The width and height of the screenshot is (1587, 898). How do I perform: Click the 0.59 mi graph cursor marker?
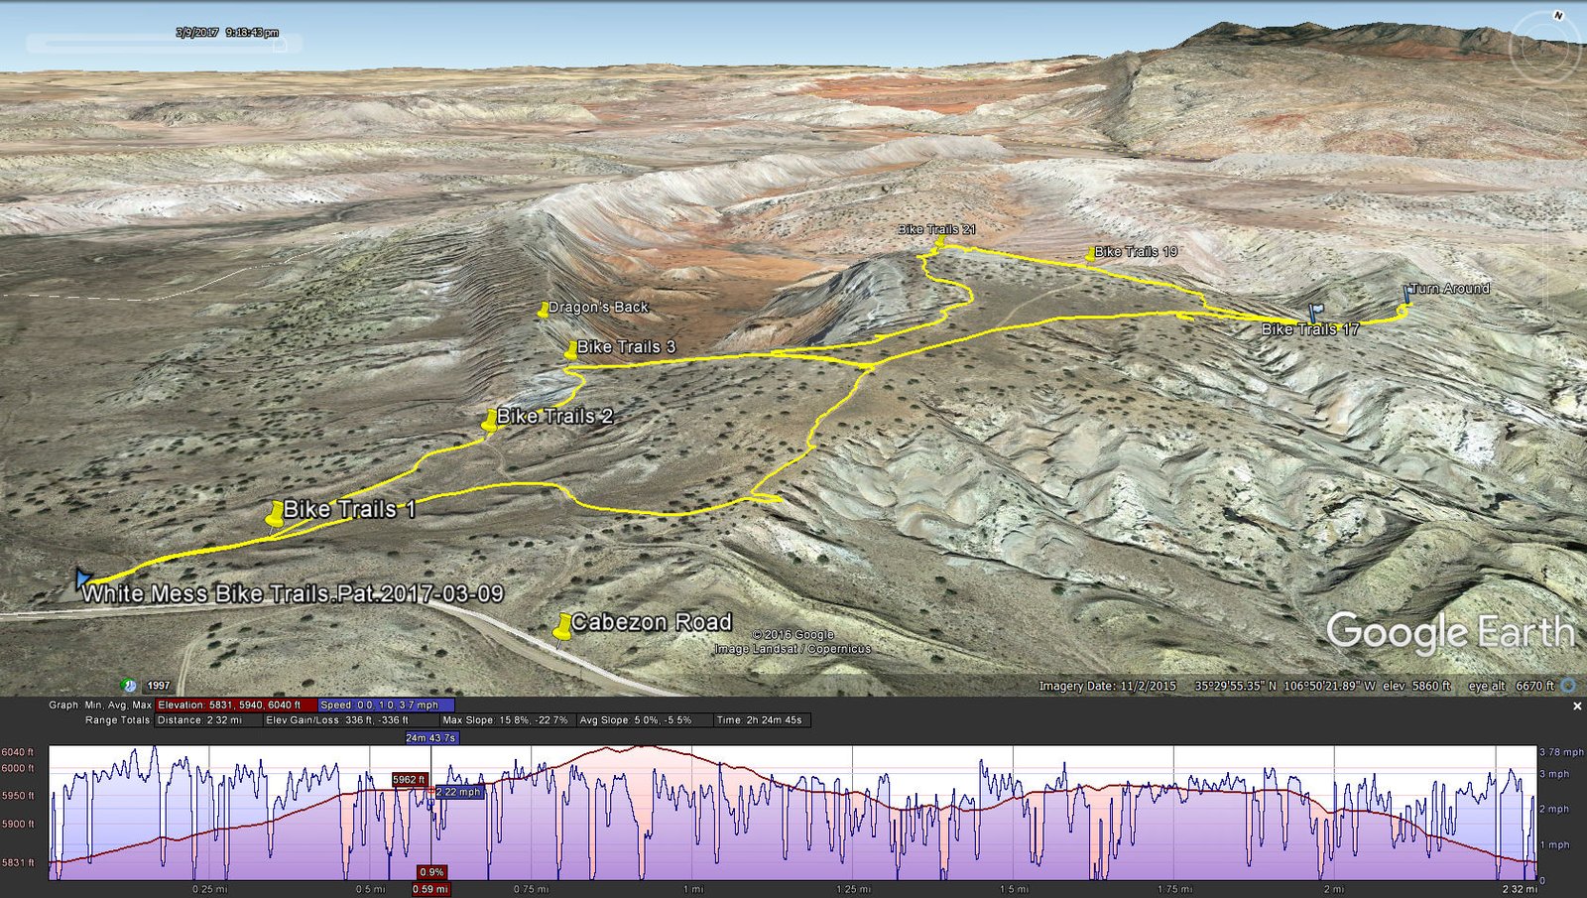point(430,890)
